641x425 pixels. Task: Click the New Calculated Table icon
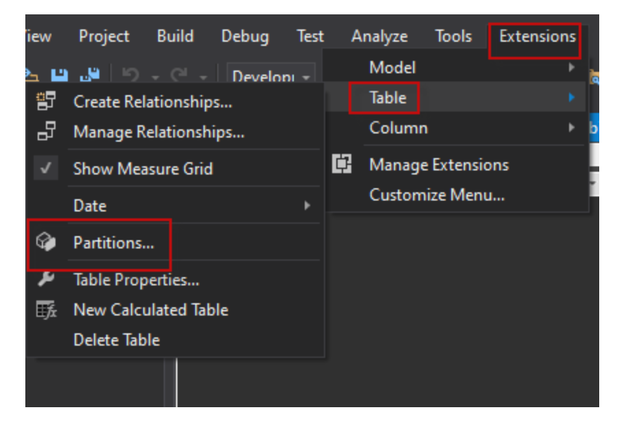tap(46, 310)
